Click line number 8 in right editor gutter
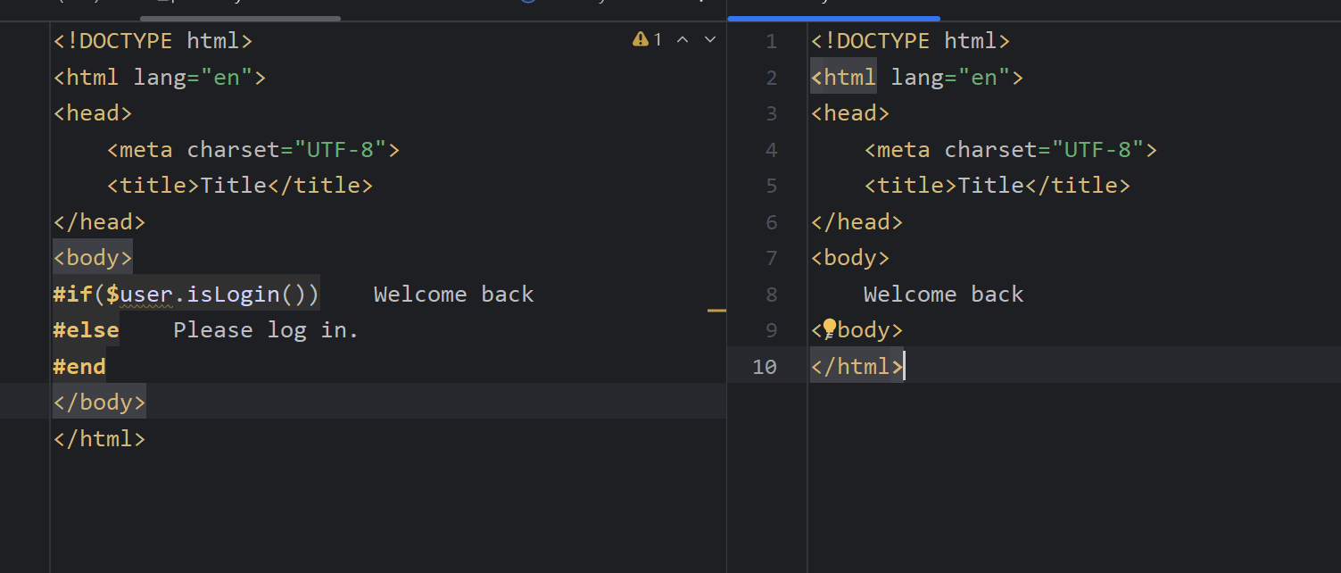Image resolution: width=1341 pixels, height=573 pixels. (x=772, y=295)
